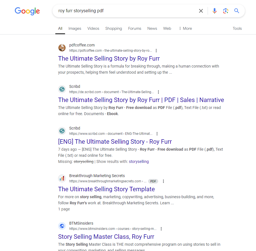Click the '1 page' text under Template result
Viewport: 256px width, 251px height.
64,209
